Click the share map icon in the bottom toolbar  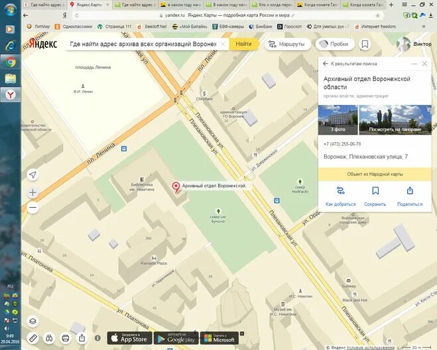[82, 338]
